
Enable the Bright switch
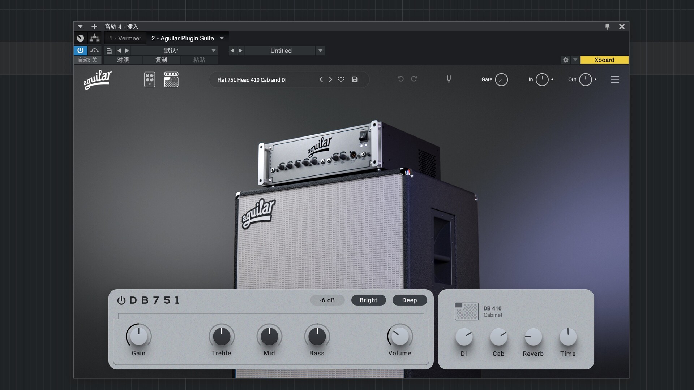pyautogui.click(x=368, y=300)
